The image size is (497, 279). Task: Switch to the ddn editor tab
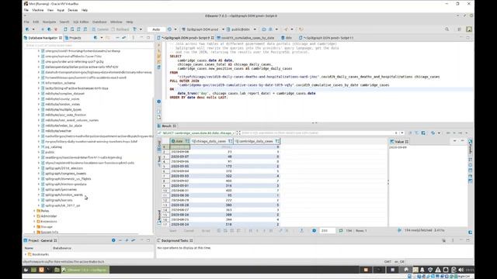pyautogui.click(x=287, y=38)
